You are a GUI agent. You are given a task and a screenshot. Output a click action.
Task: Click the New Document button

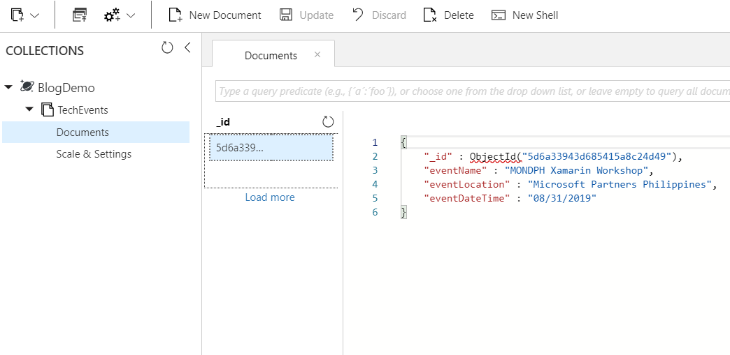click(215, 15)
